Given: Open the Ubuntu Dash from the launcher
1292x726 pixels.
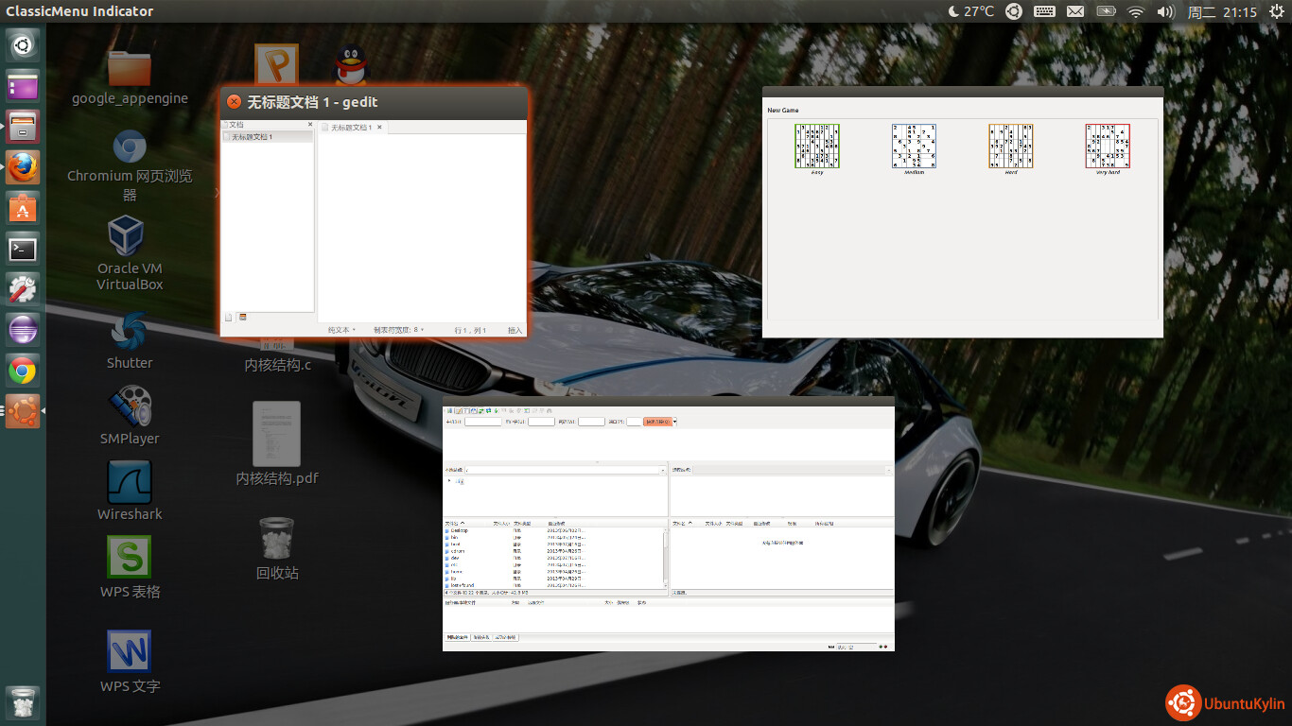Looking at the screenshot, I should [23, 44].
